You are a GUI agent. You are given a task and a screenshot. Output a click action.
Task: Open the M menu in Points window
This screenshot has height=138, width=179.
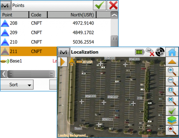click(x=6, y=5)
